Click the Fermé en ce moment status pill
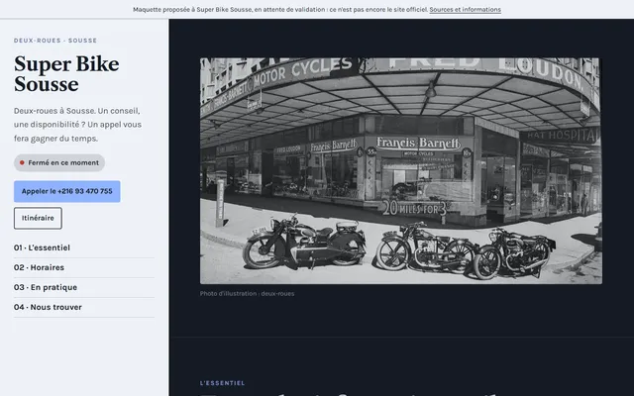 point(59,162)
